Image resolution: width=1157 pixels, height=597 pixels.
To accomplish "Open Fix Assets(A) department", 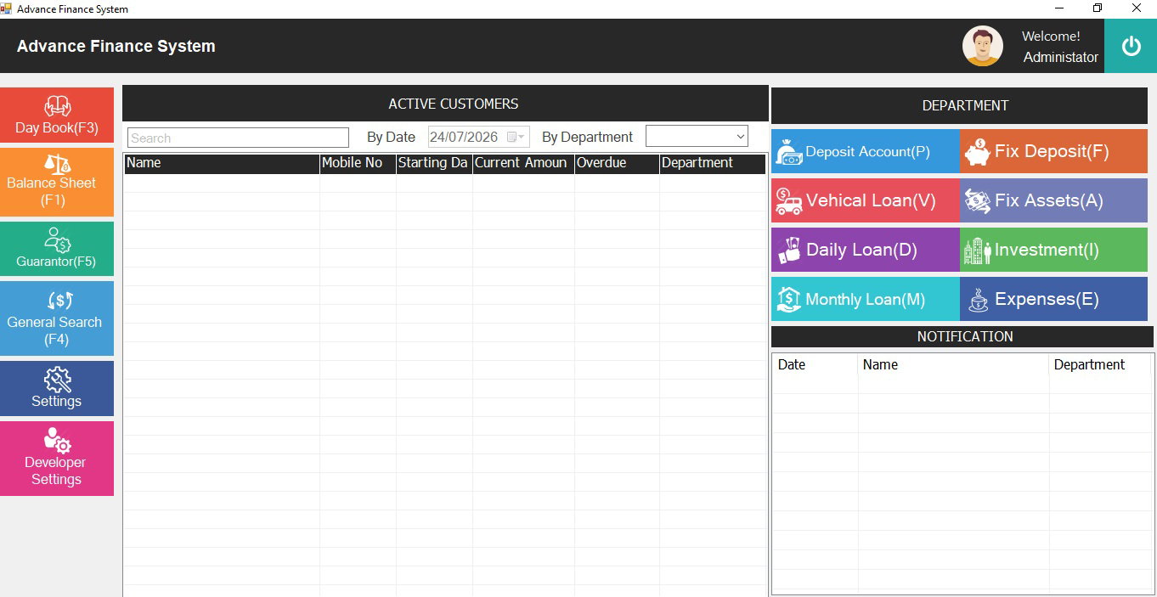I will pos(1053,201).
